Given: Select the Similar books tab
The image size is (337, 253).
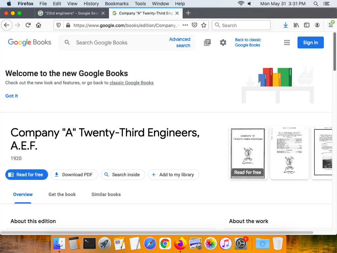Looking at the screenshot, I should (x=106, y=194).
